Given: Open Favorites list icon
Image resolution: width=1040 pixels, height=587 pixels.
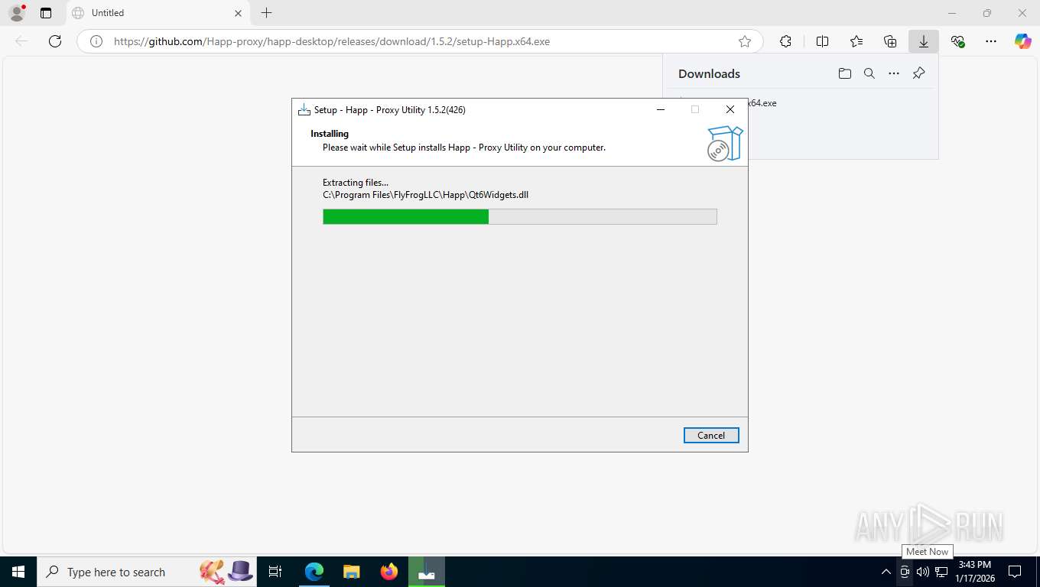Looking at the screenshot, I should 856,41.
